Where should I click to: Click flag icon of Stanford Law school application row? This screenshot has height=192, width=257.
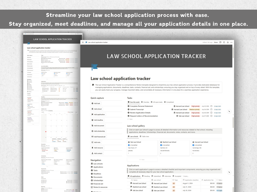(131, 187)
